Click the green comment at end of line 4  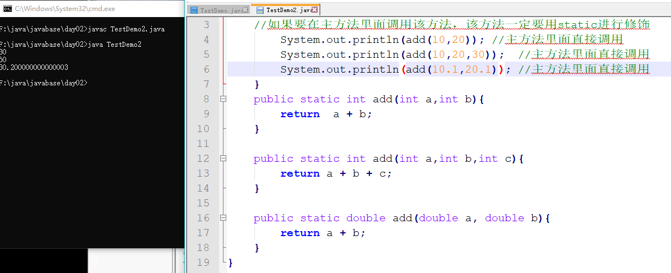pyautogui.click(x=557, y=40)
